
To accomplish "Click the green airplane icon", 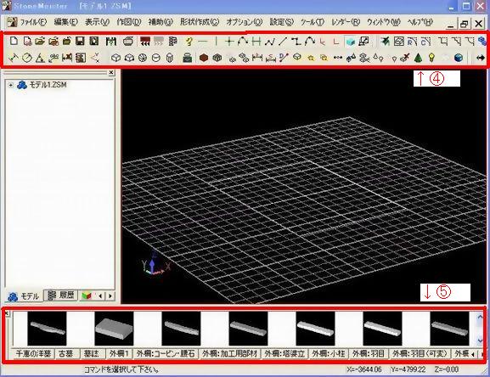I will coord(386,42).
